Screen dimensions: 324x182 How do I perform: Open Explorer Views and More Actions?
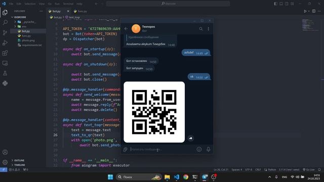(41, 11)
